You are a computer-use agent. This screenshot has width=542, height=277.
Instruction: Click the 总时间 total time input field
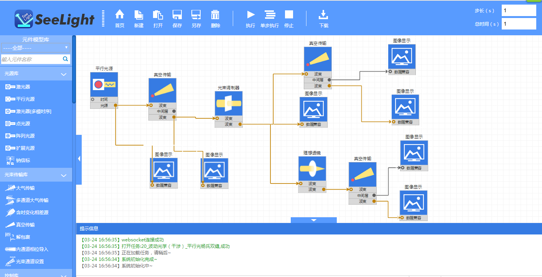coord(519,24)
